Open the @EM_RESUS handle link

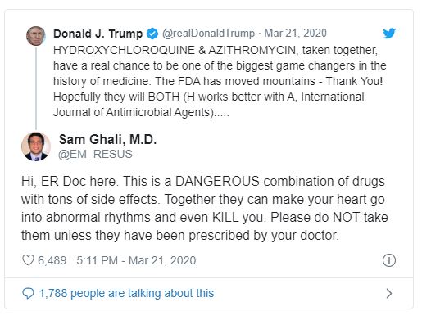95,154
